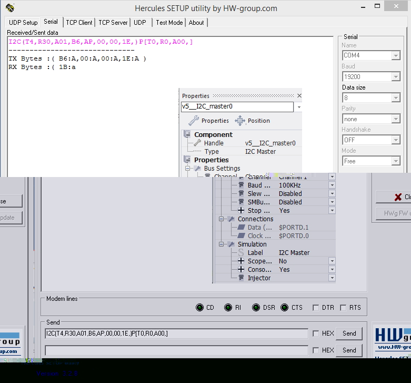Click the Label property S icon
This screenshot has width=411, height=383.
[241, 253]
